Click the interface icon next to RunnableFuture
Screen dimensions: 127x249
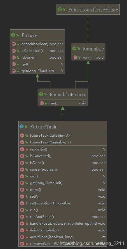click(x=41, y=94)
